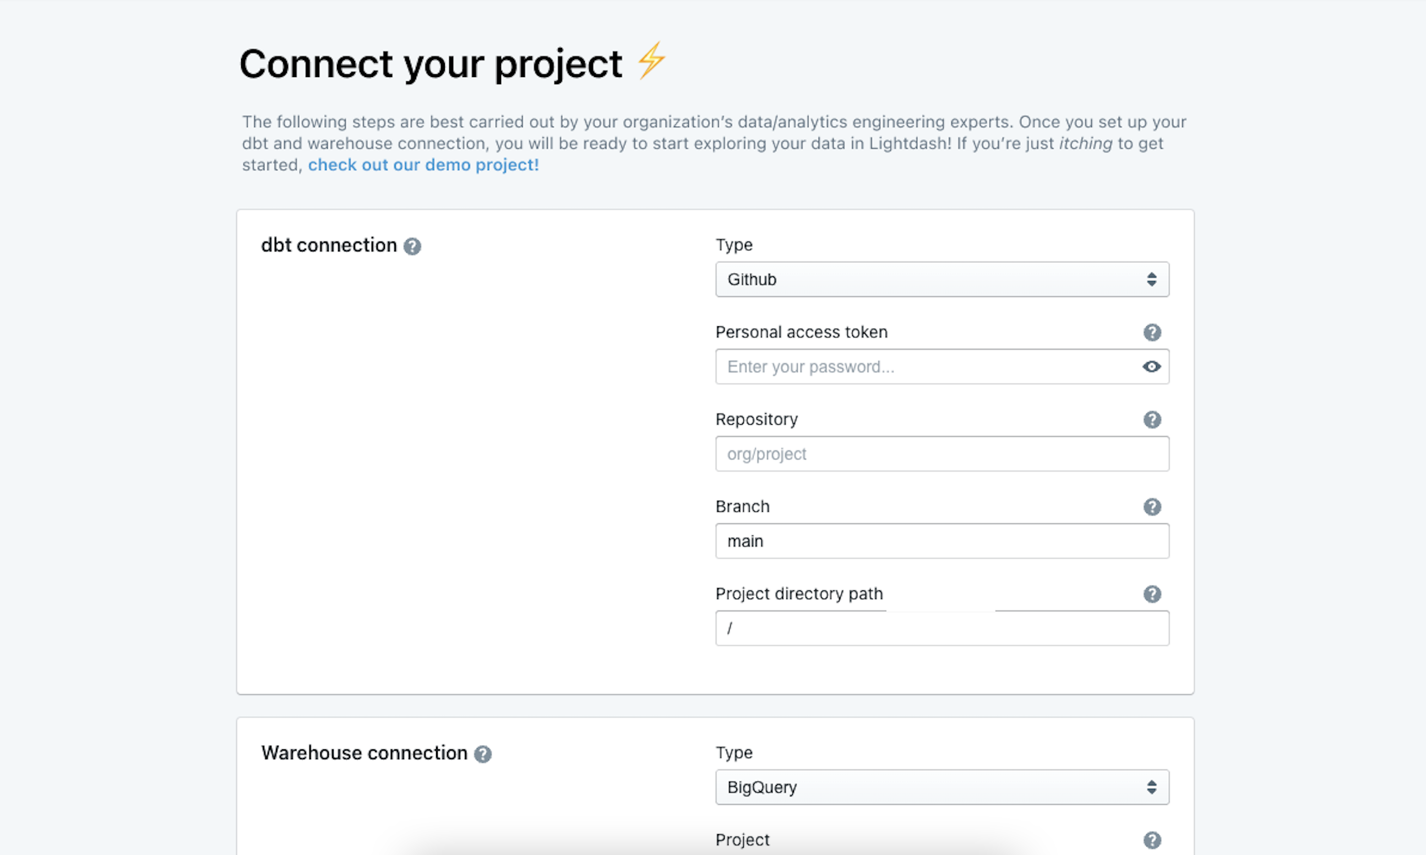Open the dbt connection Type dropdown showing Github

(942, 280)
